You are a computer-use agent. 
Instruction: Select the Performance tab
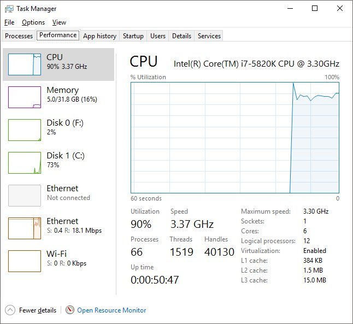pyautogui.click(x=58, y=35)
